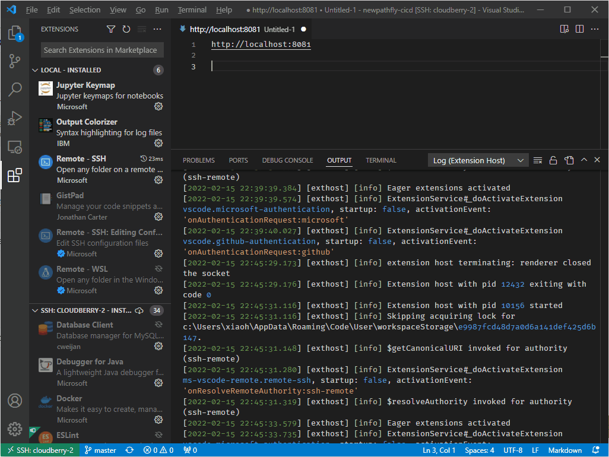This screenshot has height=457, width=609.
Task: Open the Help menu
Action: 224,10
